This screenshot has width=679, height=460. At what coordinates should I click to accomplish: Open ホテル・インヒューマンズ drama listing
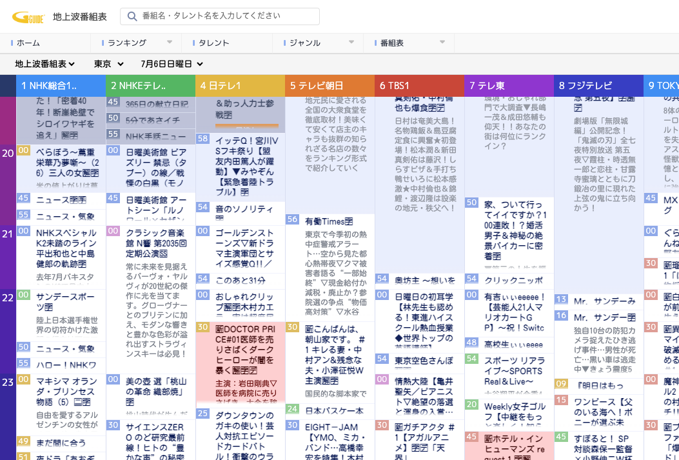pyautogui.click(x=509, y=445)
